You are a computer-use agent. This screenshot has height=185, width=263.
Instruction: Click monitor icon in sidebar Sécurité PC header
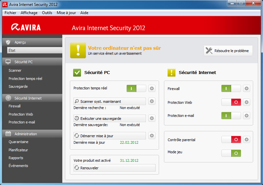pos(8,62)
